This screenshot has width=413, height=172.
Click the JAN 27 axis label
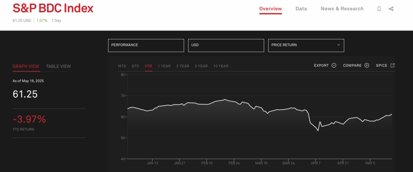point(179,163)
